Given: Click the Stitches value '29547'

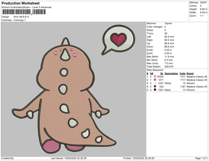Looking at the screenshot, I should tap(203, 2).
